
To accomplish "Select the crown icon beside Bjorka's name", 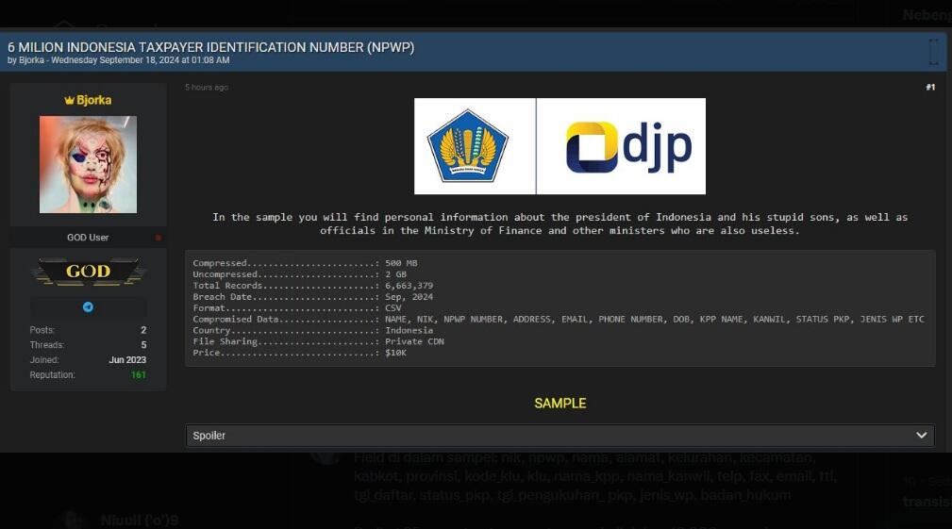I will 69,100.
